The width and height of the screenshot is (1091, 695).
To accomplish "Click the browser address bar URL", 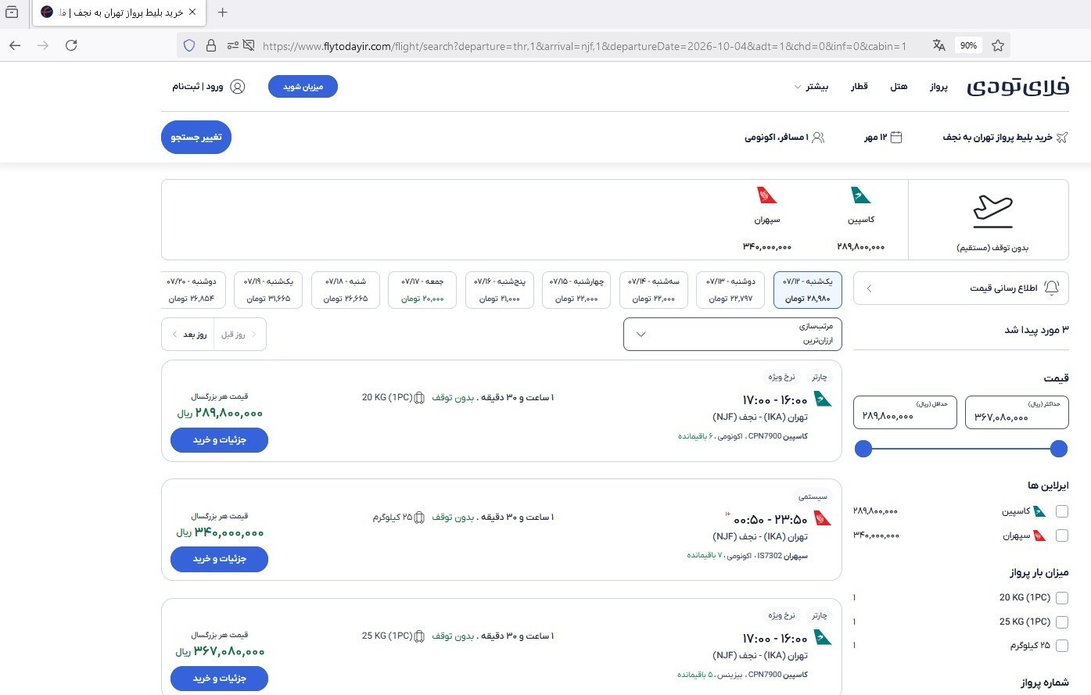I will point(584,46).
